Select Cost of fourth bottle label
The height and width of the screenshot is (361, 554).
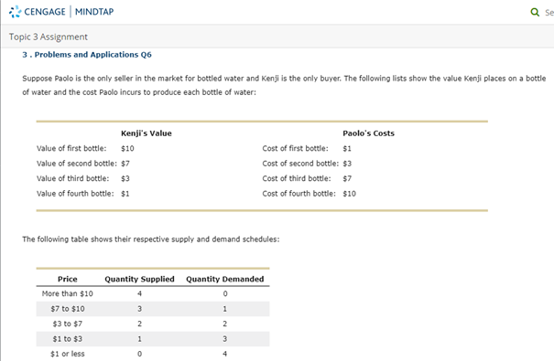pos(299,194)
